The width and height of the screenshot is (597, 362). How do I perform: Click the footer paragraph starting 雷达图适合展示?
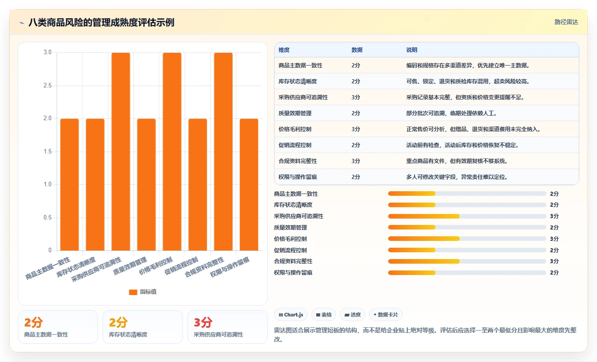425,335
